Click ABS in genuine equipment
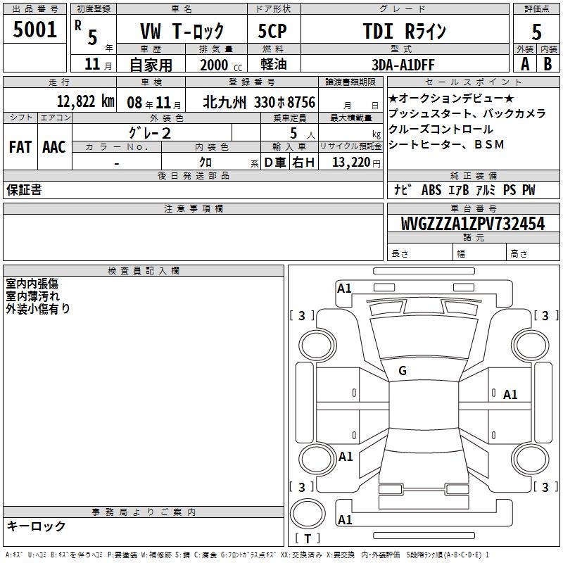The image size is (563, 563). pyautogui.click(x=431, y=189)
